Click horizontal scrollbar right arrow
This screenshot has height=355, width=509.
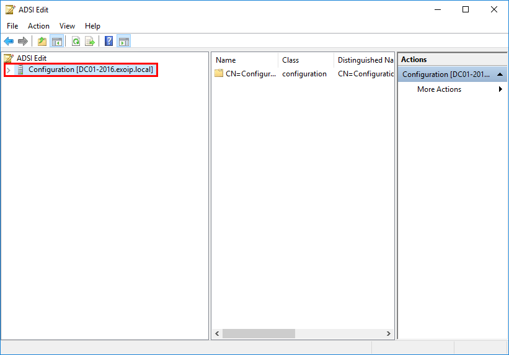388,333
